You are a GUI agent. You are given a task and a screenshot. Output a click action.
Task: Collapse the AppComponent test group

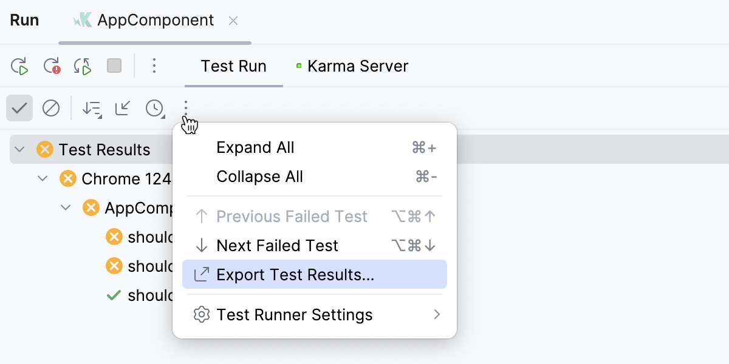pos(66,207)
